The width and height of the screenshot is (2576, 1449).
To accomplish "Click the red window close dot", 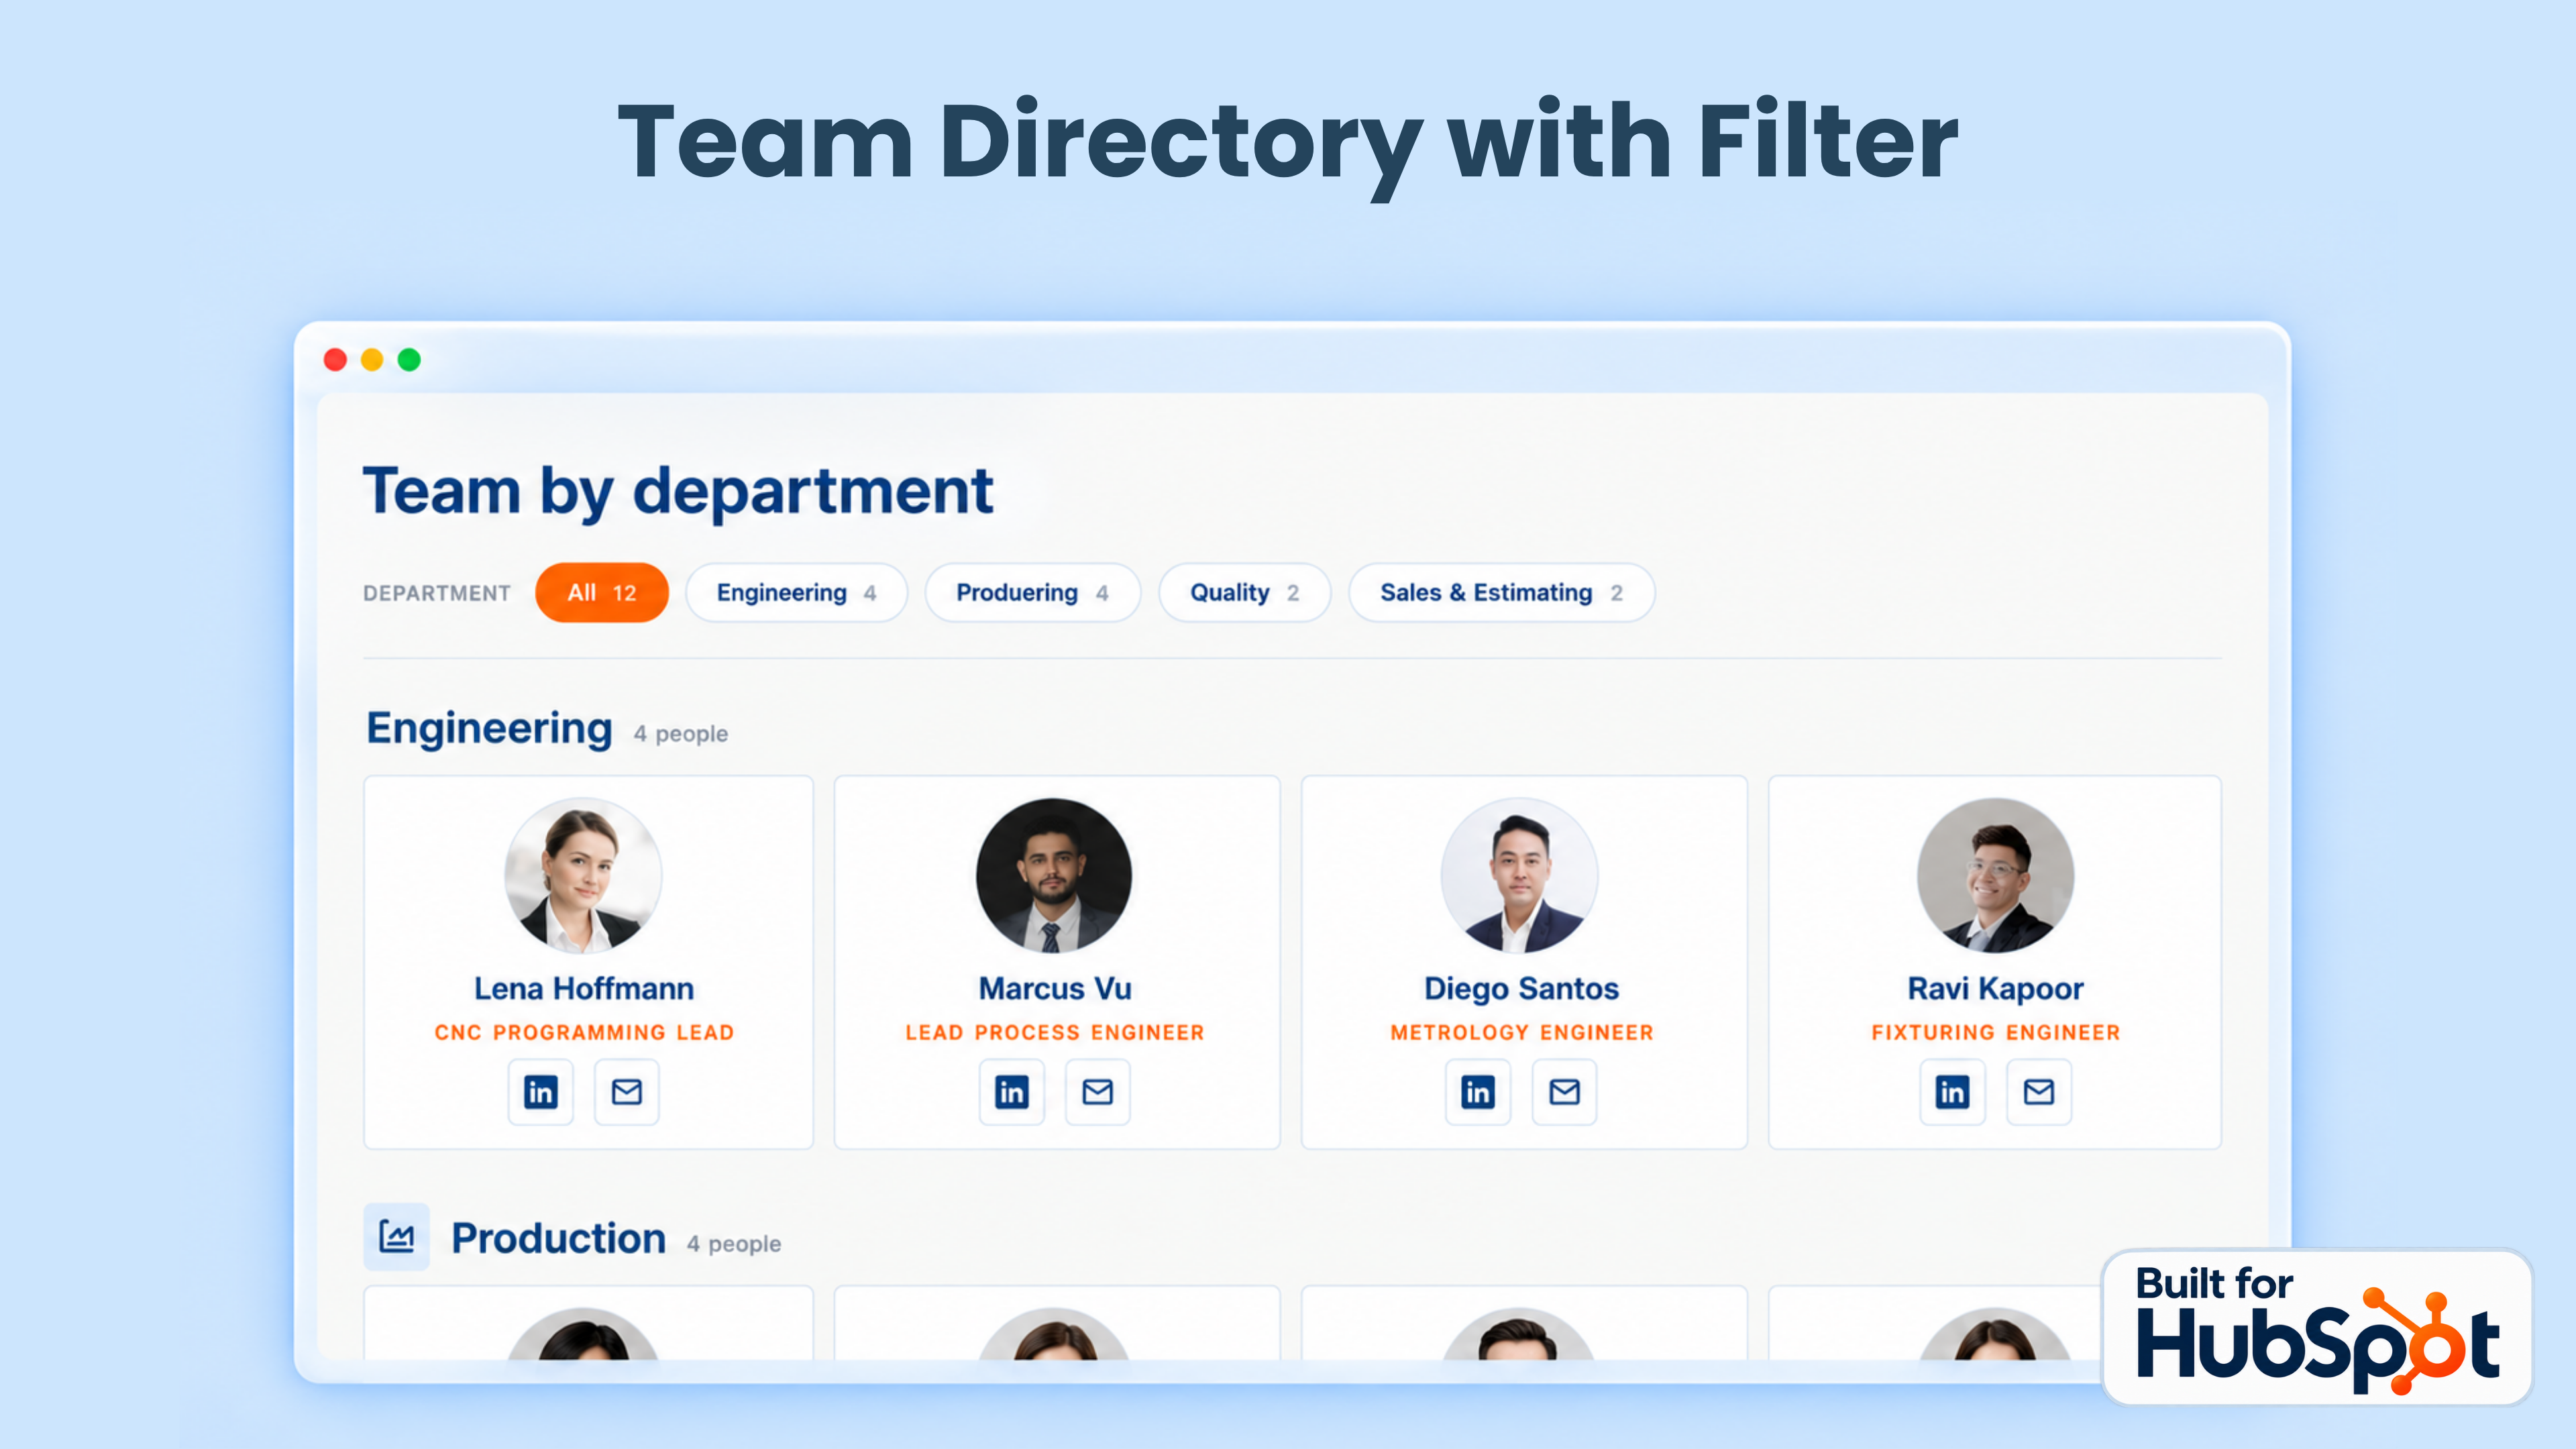I will [335, 359].
